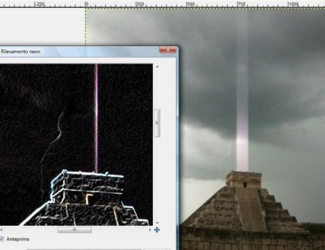Click the preview navigation cross-arrows icon

(157, 230)
